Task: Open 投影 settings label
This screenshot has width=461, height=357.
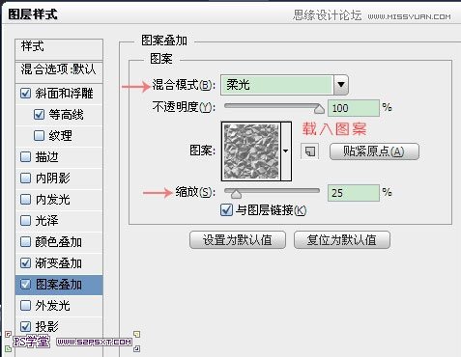Action: (x=47, y=326)
